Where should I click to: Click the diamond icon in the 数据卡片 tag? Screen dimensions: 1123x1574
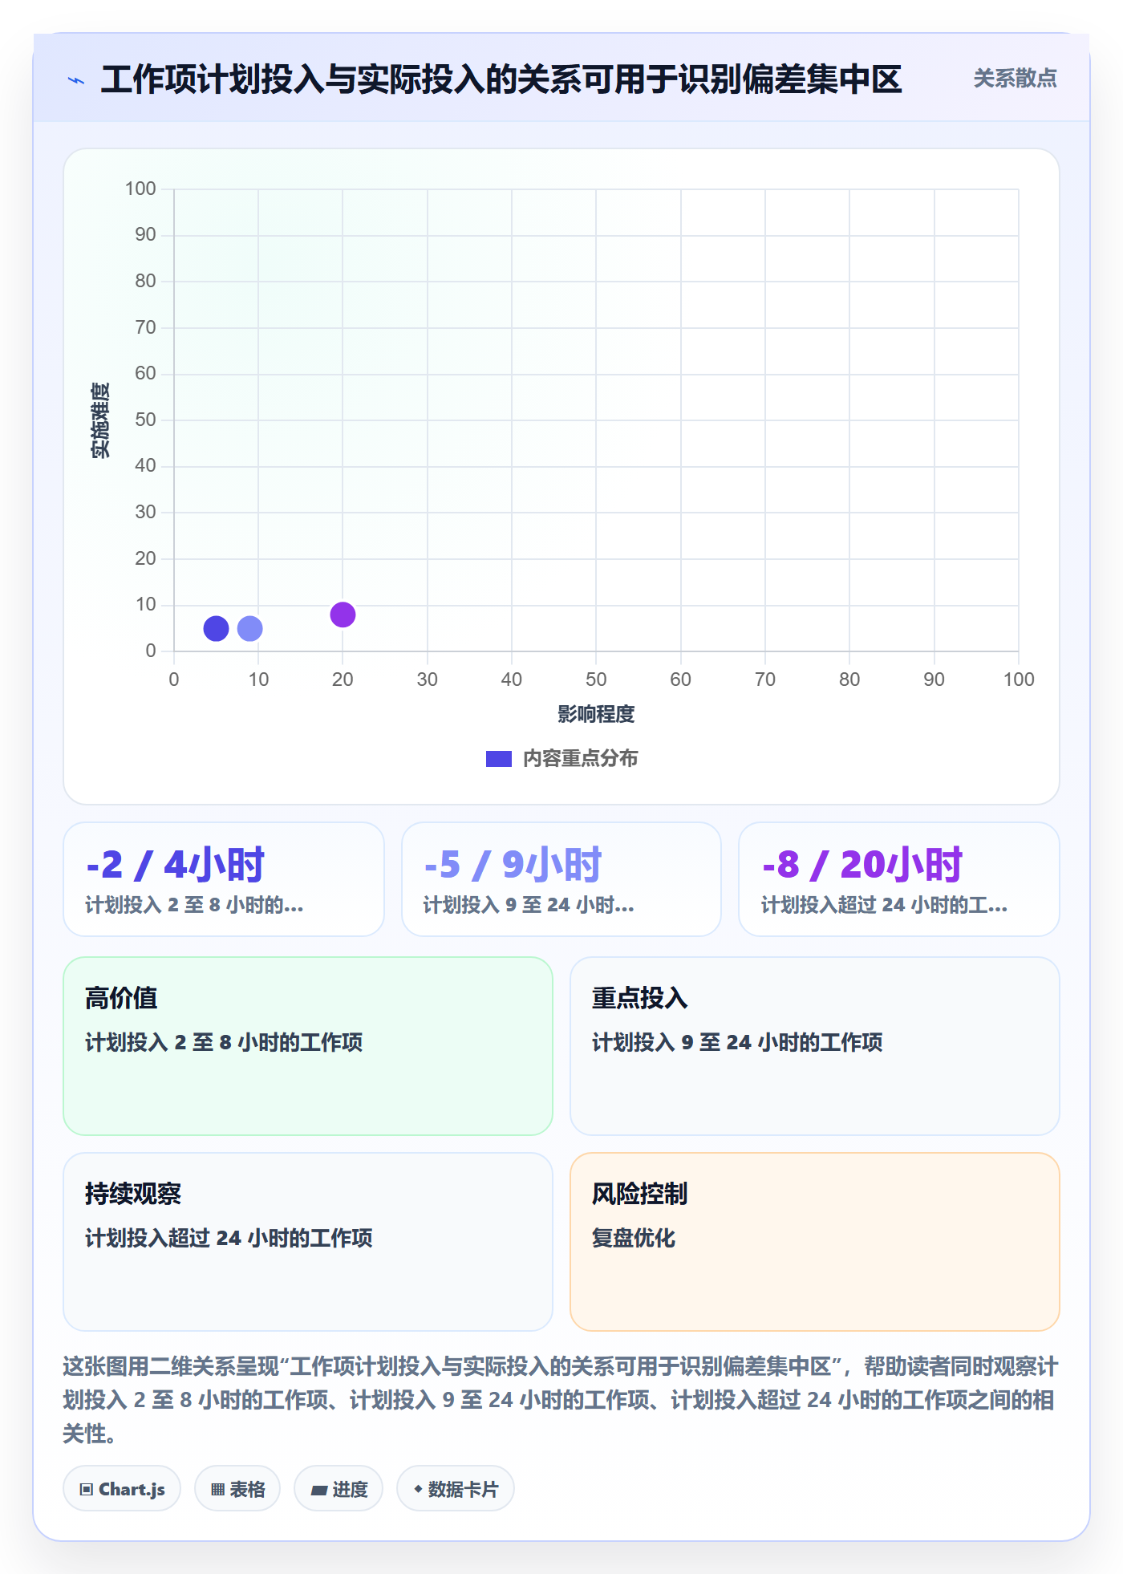coord(418,1489)
